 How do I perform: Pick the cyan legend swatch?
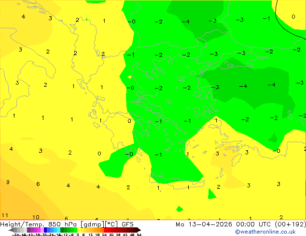coord(58,230)
